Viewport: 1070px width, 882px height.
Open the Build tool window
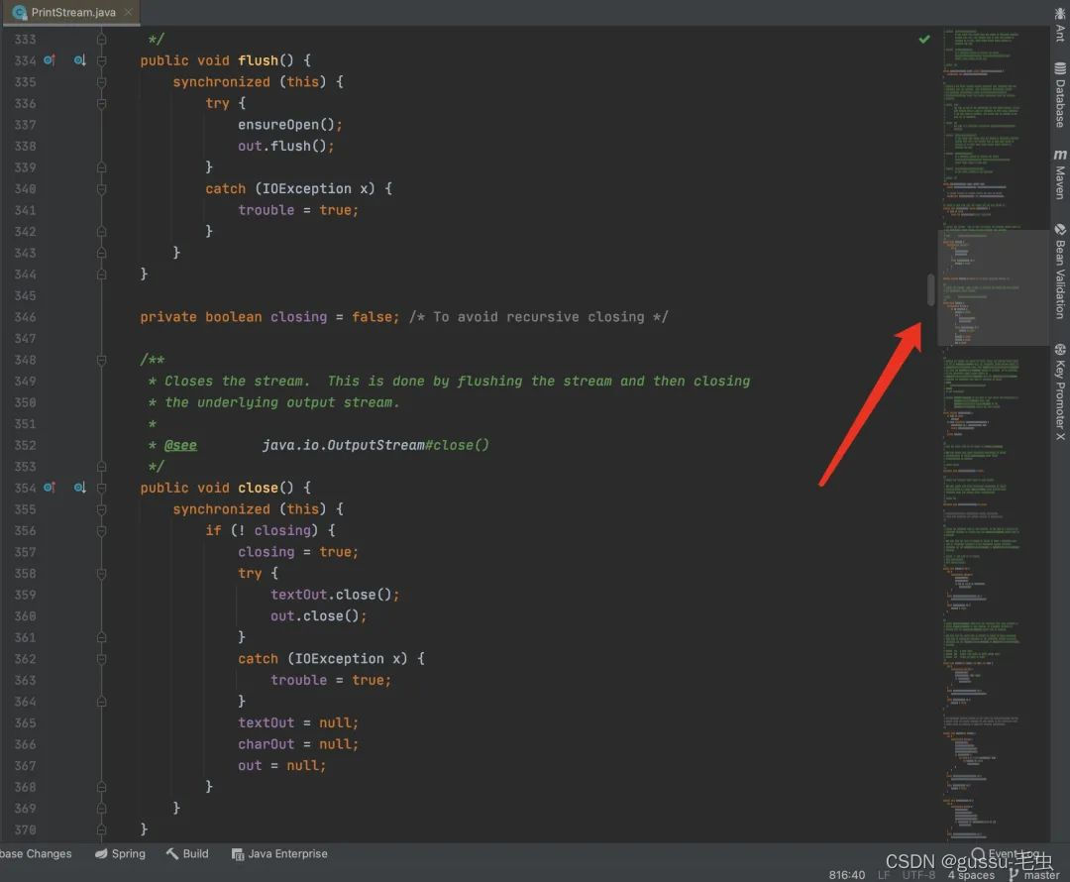click(x=187, y=854)
